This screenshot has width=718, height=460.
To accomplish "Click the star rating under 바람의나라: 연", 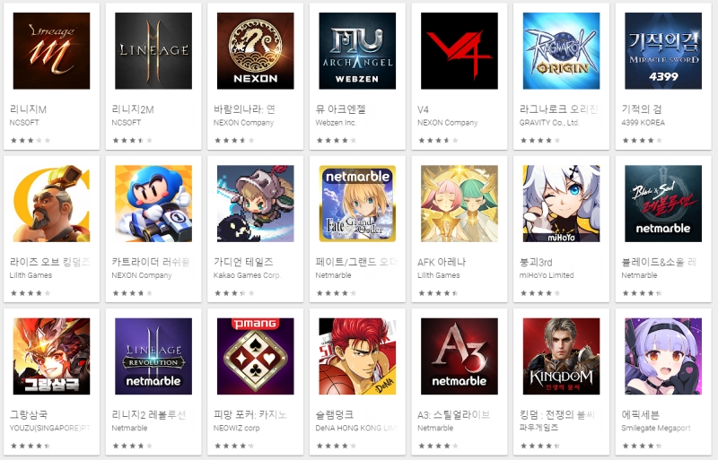I will (234, 140).
